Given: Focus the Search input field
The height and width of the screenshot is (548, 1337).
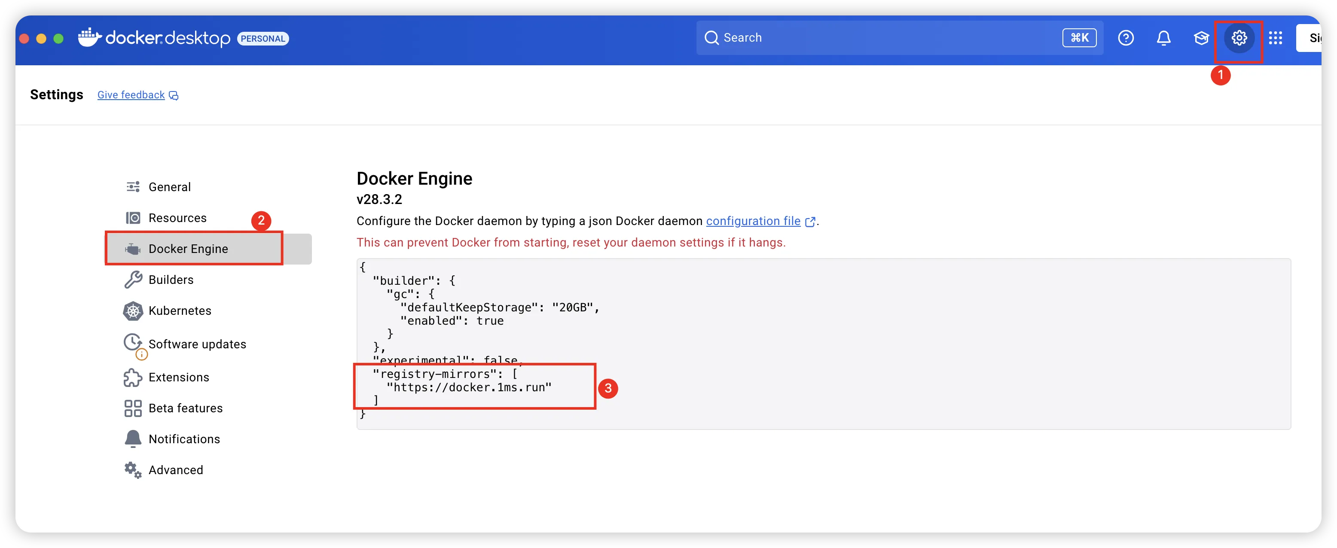Looking at the screenshot, I should click(x=900, y=38).
